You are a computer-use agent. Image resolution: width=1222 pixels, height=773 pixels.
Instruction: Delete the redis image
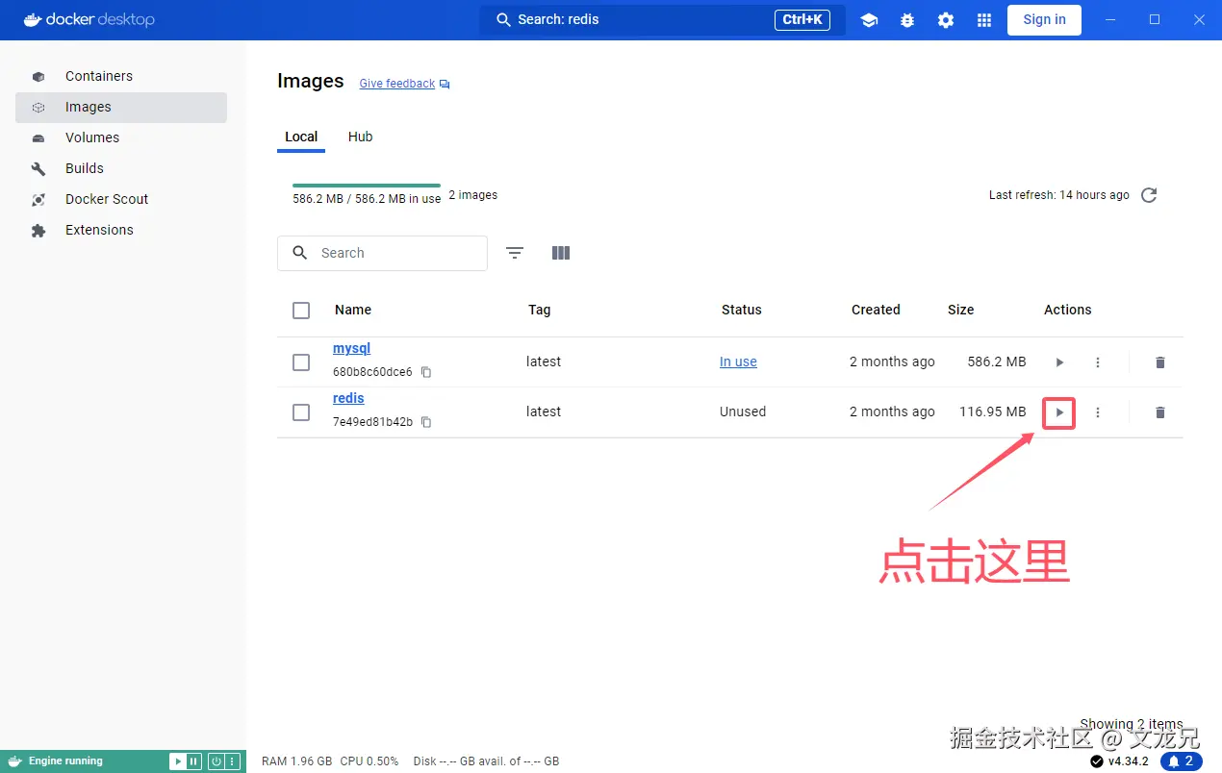(1159, 412)
